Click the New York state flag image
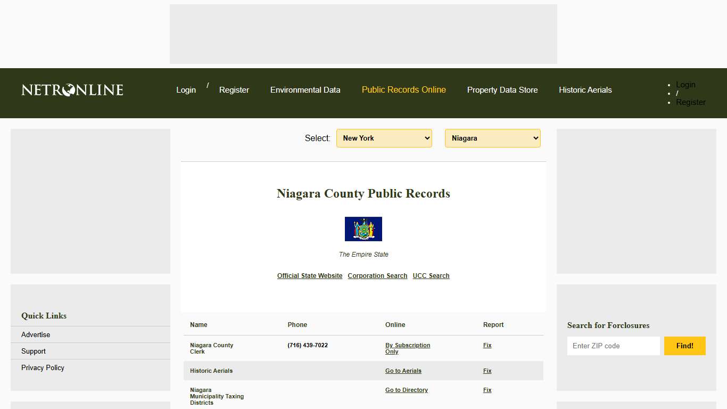Screen dimensions: 727x409 point(363,228)
